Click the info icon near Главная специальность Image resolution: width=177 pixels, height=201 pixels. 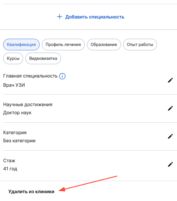point(62,76)
